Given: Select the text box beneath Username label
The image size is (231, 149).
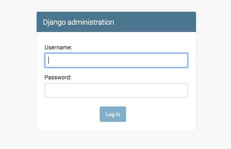Looking at the screenshot, I should tap(116, 60).
